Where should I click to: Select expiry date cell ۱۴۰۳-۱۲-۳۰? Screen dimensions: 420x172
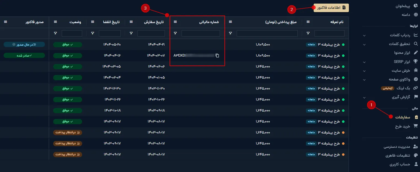coord(112,88)
